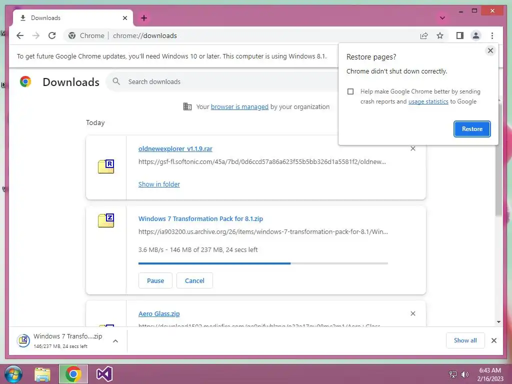The height and width of the screenshot is (384, 512).
Task: Click the forward navigation arrow
Action: (36, 35)
